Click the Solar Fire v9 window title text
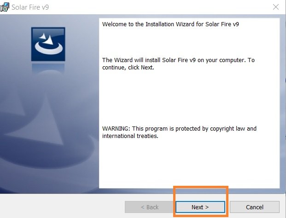 click(x=30, y=7)
